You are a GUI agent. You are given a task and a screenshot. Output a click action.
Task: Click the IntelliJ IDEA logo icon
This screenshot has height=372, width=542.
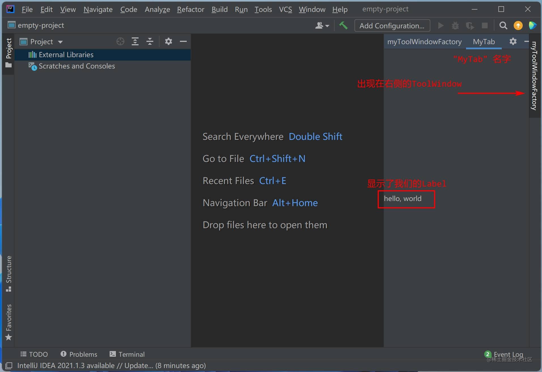[10, 9]
